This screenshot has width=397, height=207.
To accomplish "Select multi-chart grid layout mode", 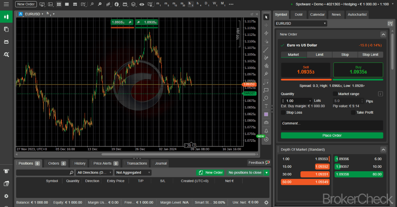I will pos(59,4).
